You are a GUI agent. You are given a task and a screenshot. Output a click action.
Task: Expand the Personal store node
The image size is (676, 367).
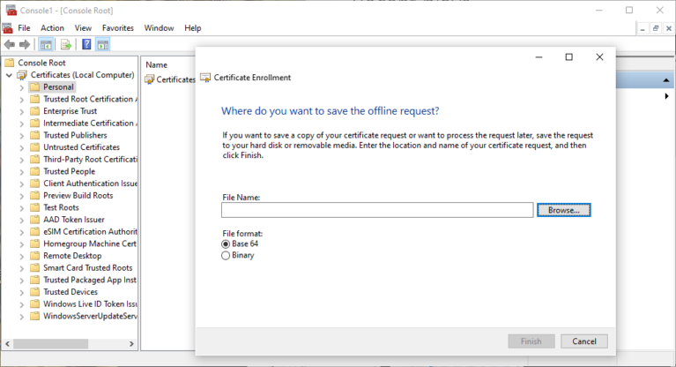[x=21, y=87]
